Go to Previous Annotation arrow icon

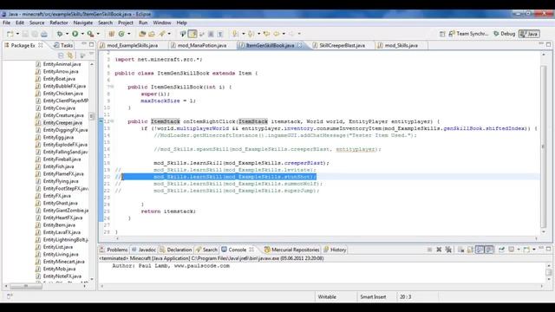(251, 34)
